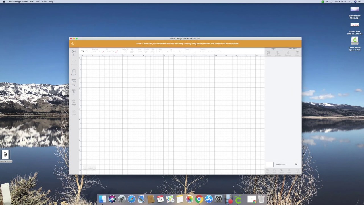Screen dimensions: 364x205
Task: Open Safari from the Dock
Action: click(131, 199)
